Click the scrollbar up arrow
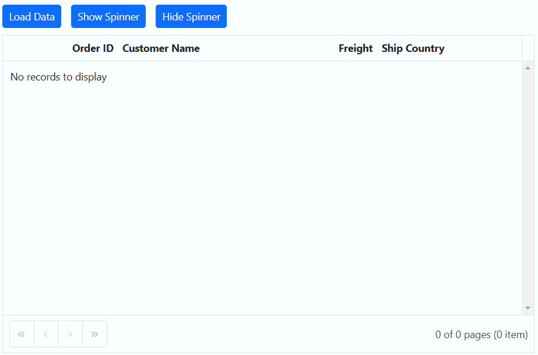Screen dimensions: 538x355 (x=528, y=68)
